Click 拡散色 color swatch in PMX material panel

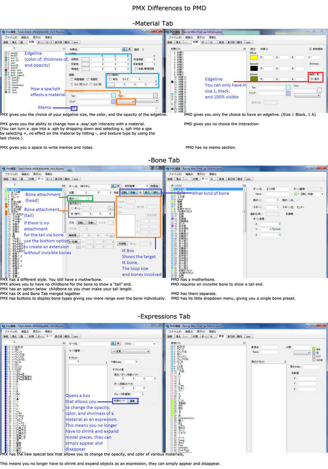[86, 59]
